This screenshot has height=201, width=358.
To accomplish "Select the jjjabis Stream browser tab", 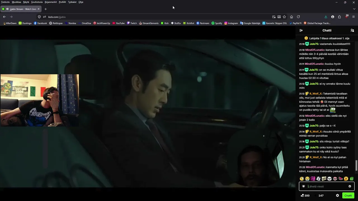I will pyautogui.click(x=21, y=9).
